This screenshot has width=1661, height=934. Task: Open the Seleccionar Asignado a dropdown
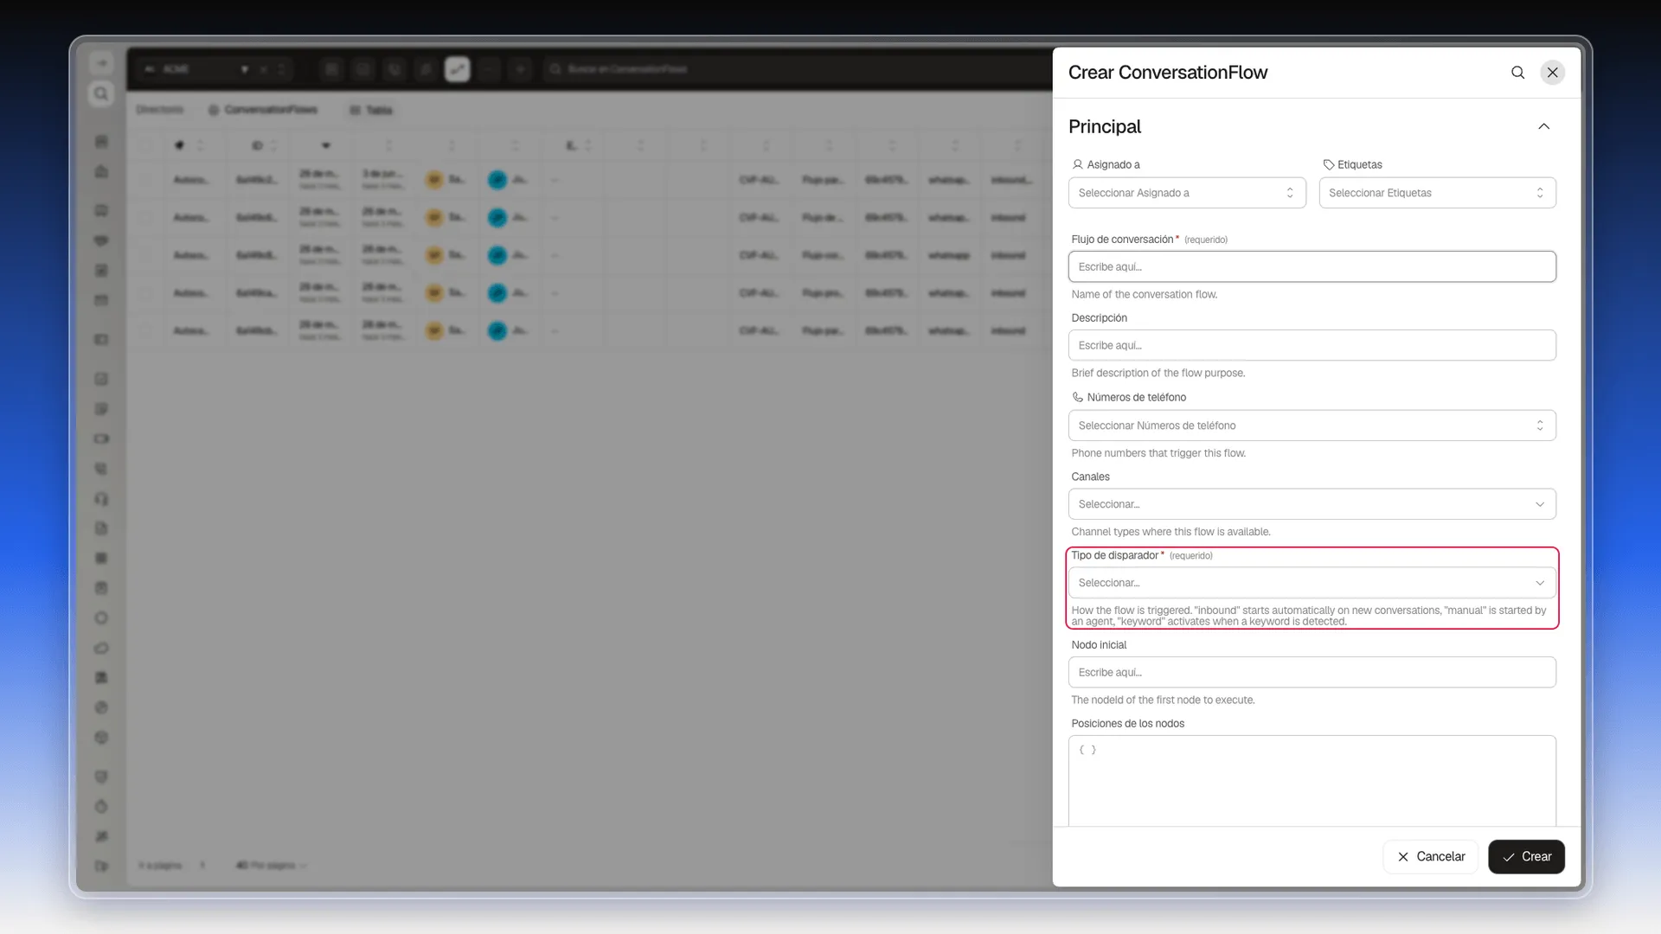1187,193
